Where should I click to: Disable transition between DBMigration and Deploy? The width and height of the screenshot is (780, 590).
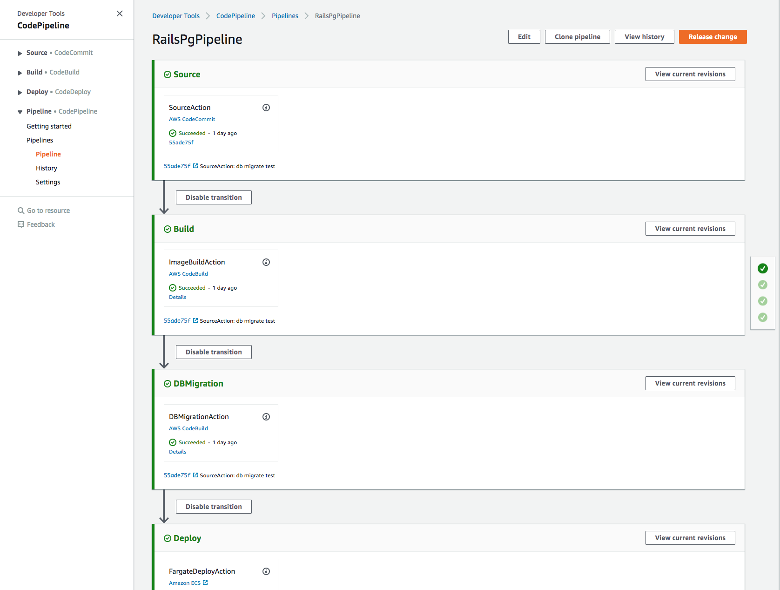(x=214, y=507)
